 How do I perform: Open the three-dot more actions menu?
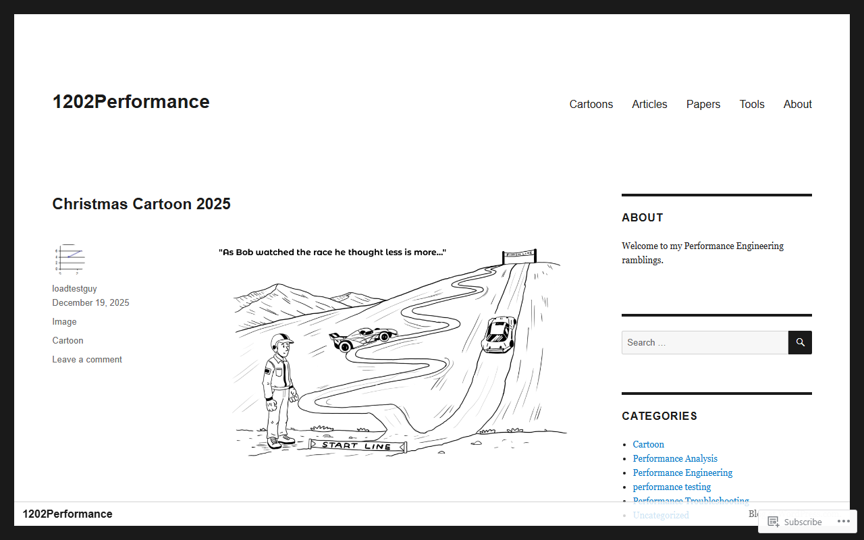(x=844, y=522)
